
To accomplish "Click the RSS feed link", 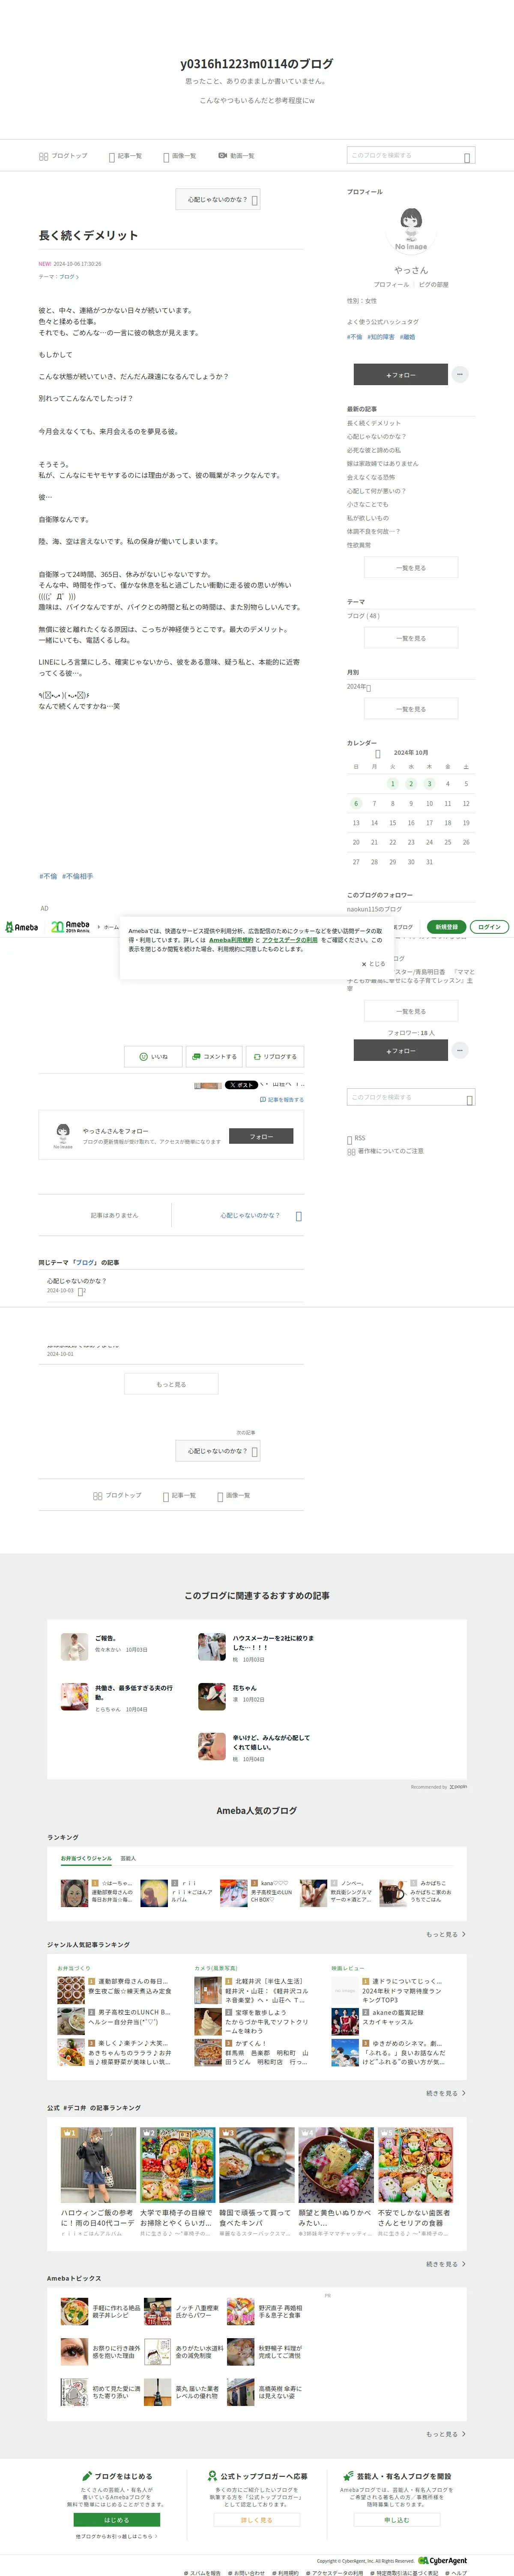I will 356,1139.
